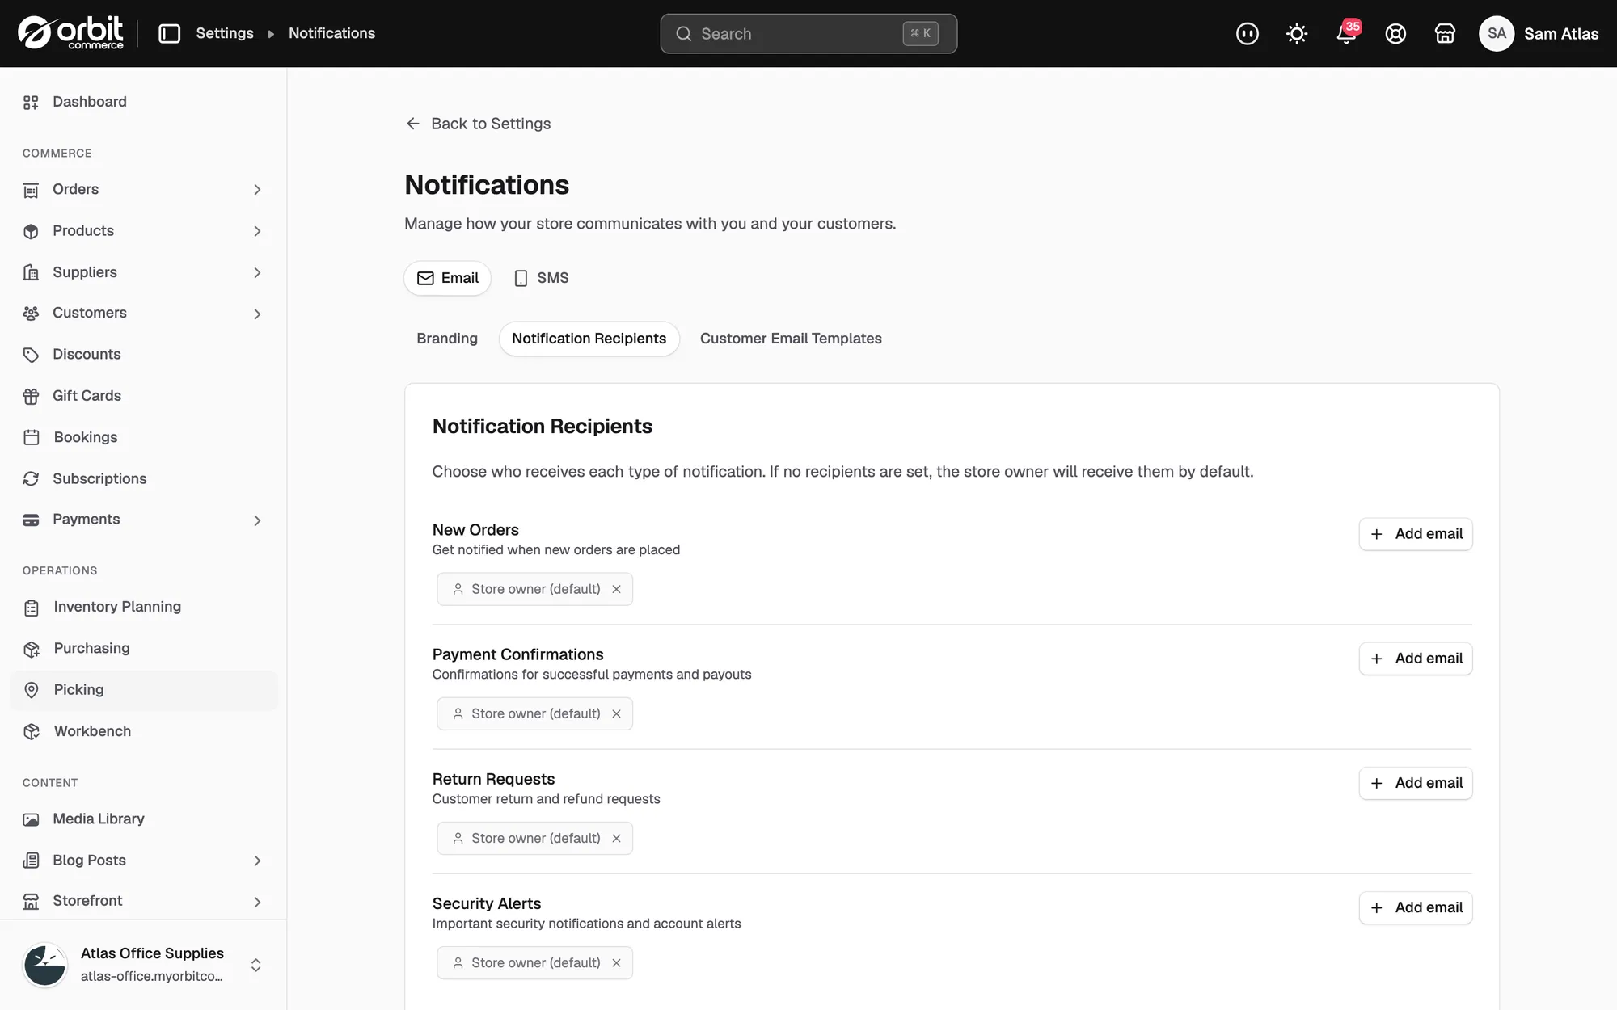Add email for New Orders
Screen dimensions: 1617x1010
coord(1416,534)
